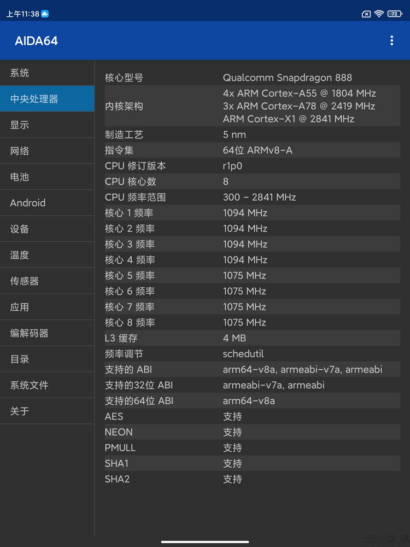
Task: Tap the 核心 5 频率 row
Action: 253,275
